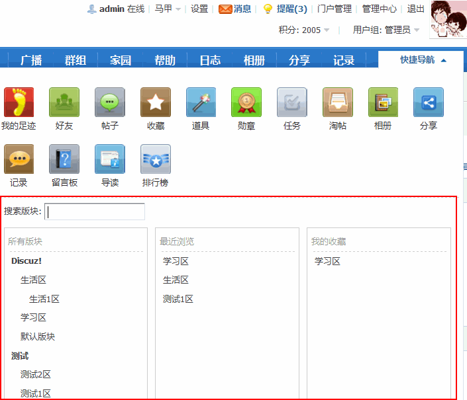The height and width of the screenshot is (400, 467).
Task: Open 测试1区 under 最近浏览
Action: coord(178,299)
